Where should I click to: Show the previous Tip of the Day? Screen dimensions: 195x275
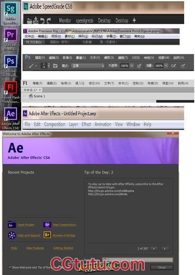point(154,249)
